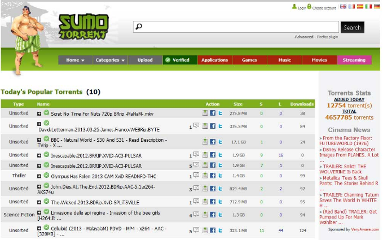Expand Celluloid torrent details
The width and height of the screenshot is (383, 240).
39,228
